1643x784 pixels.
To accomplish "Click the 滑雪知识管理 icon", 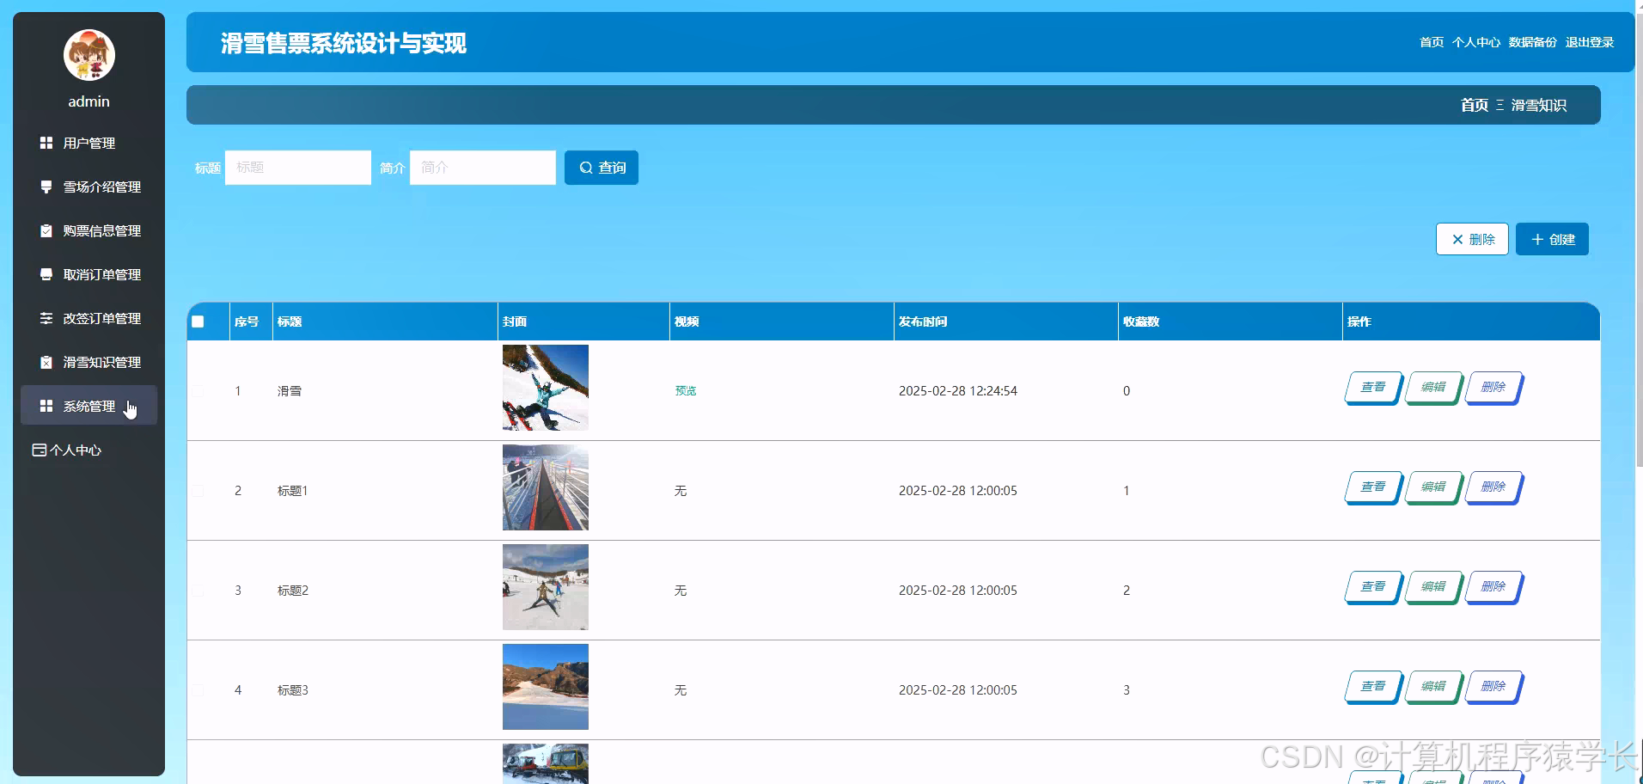I will coord(46,362).
